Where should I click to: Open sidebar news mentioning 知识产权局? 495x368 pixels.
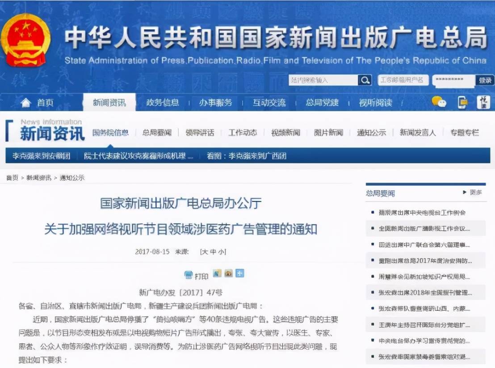424,277
